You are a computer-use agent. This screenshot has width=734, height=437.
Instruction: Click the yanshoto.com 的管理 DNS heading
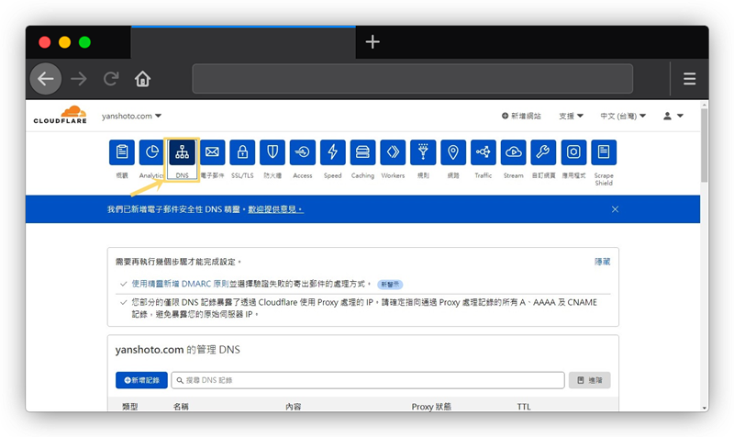coord(177,350)
